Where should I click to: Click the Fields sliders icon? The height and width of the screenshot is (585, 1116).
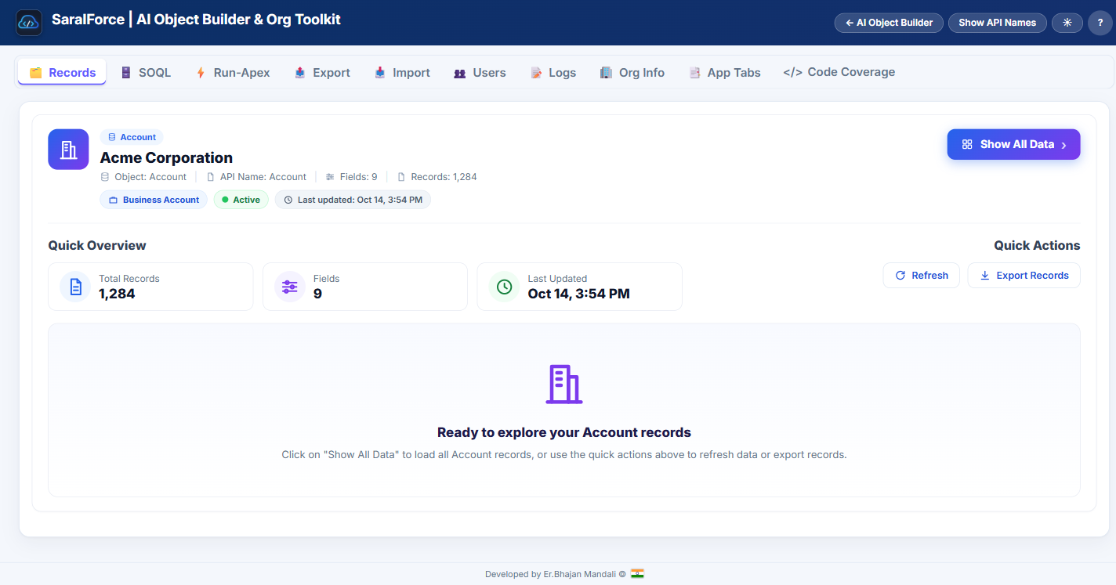[290, 287]
